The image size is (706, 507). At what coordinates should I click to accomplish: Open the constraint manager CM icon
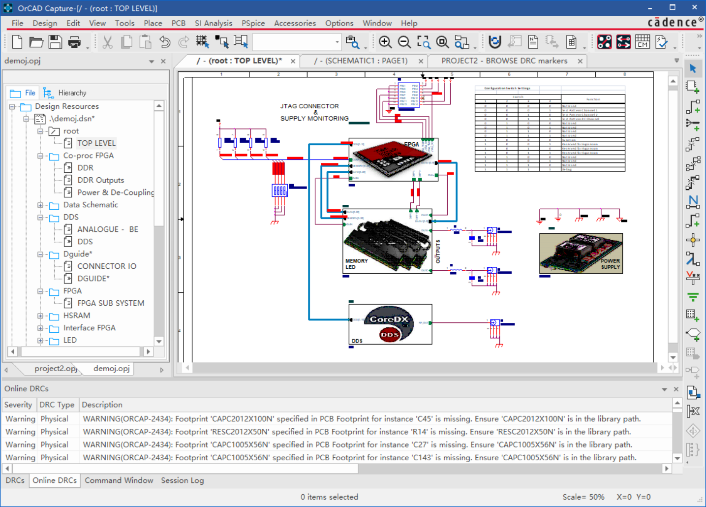[x=643, y=42]
